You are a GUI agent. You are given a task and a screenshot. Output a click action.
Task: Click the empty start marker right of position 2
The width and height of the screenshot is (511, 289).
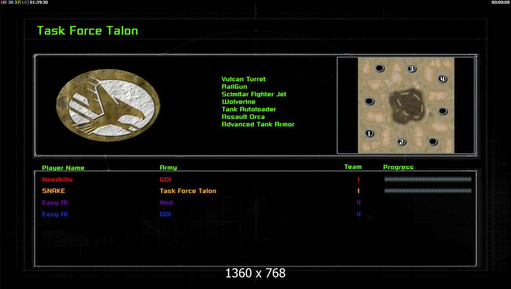[x=433, y=142]
